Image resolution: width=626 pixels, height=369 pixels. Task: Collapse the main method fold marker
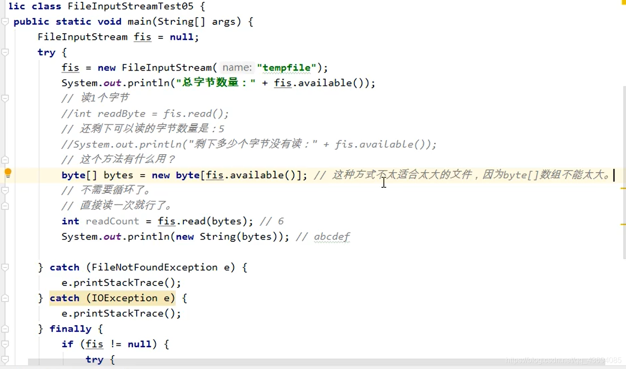5,21
